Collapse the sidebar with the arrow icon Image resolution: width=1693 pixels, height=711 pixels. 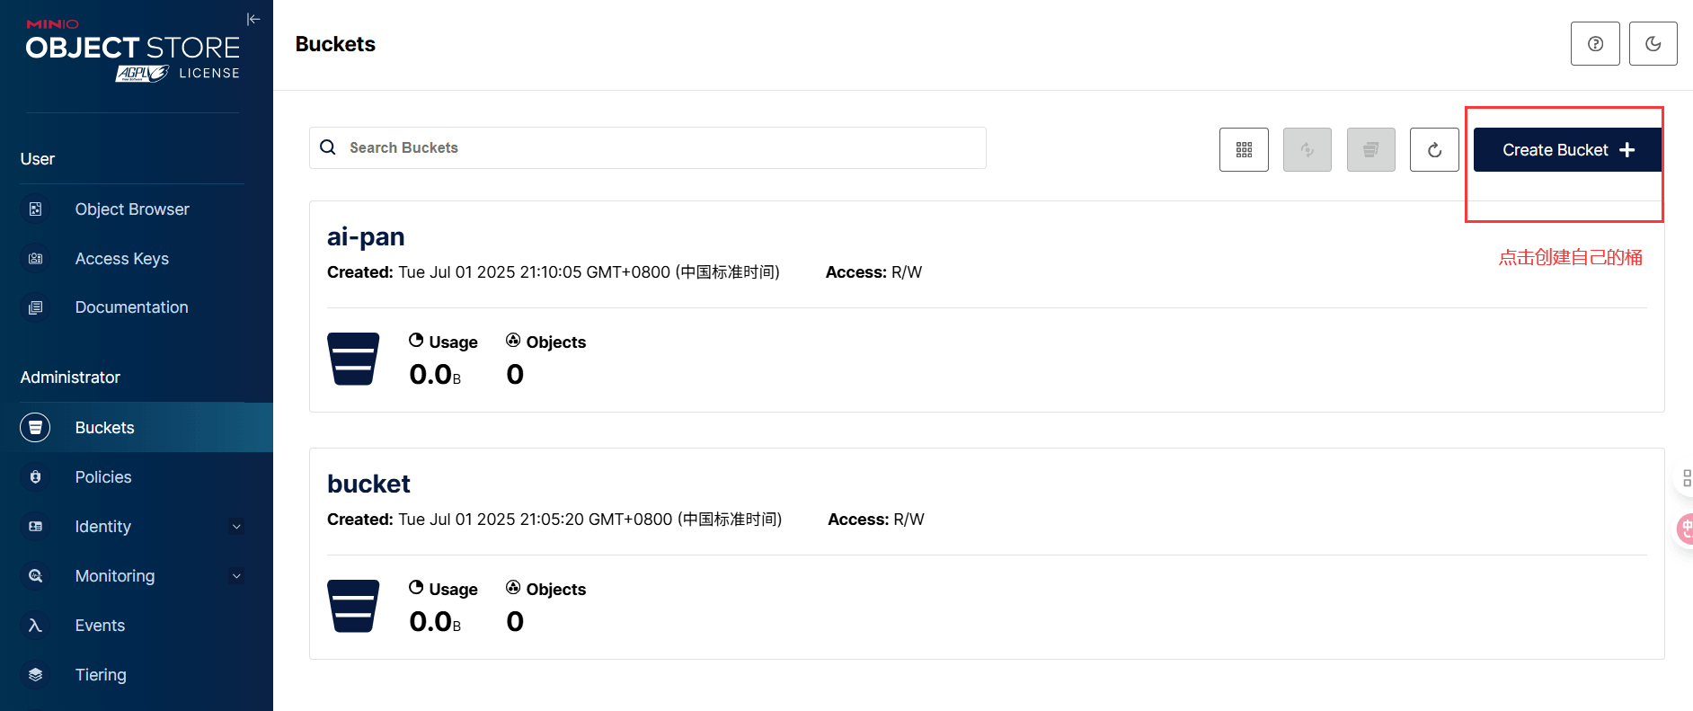253,19
